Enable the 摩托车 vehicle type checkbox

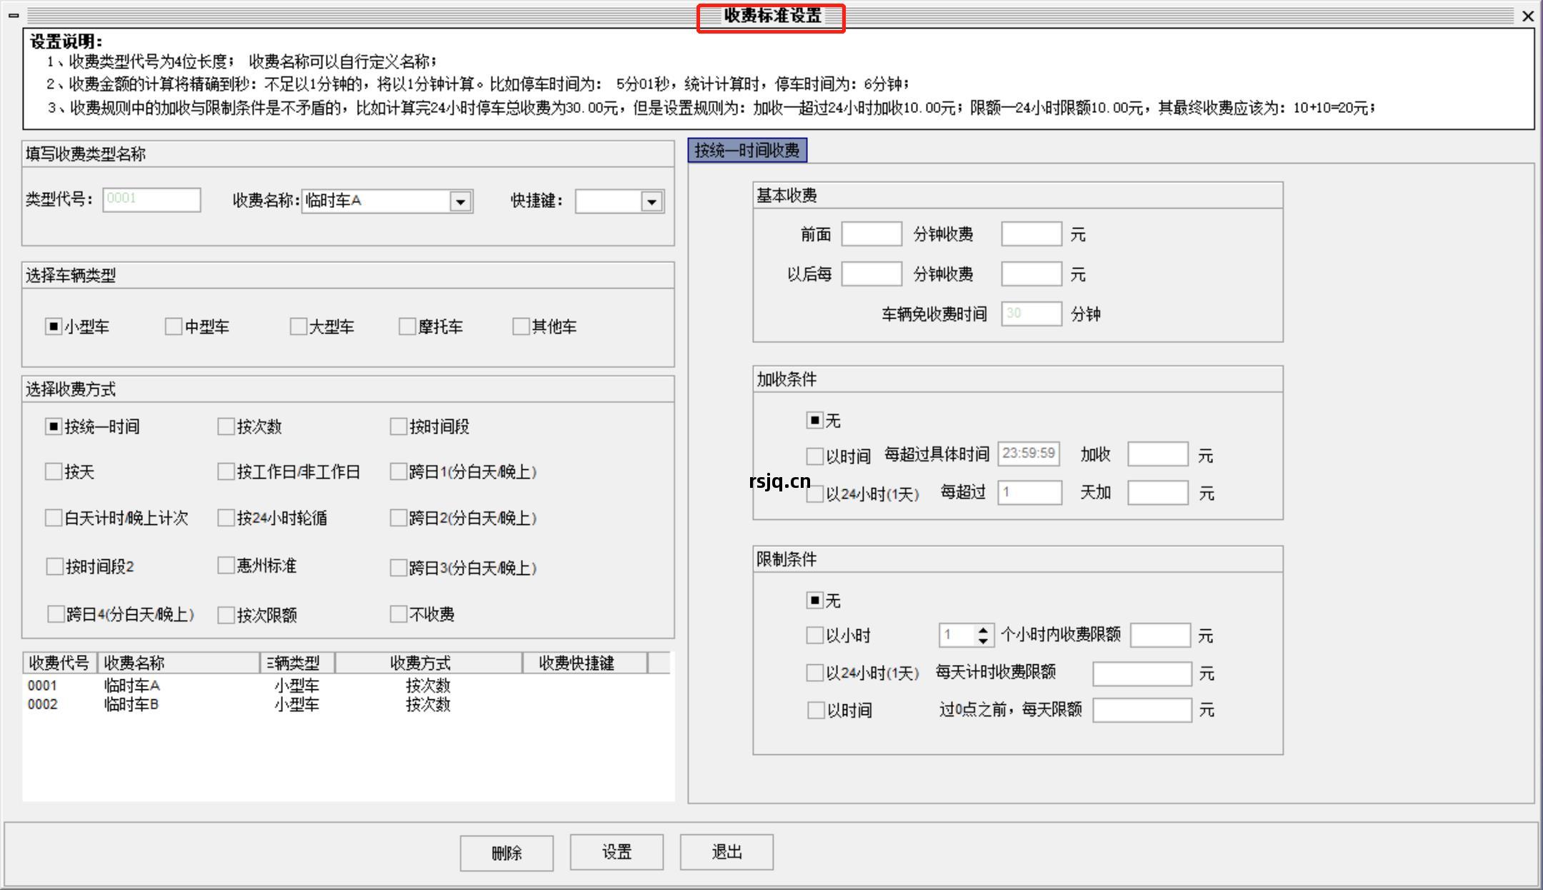coord(406,326)
